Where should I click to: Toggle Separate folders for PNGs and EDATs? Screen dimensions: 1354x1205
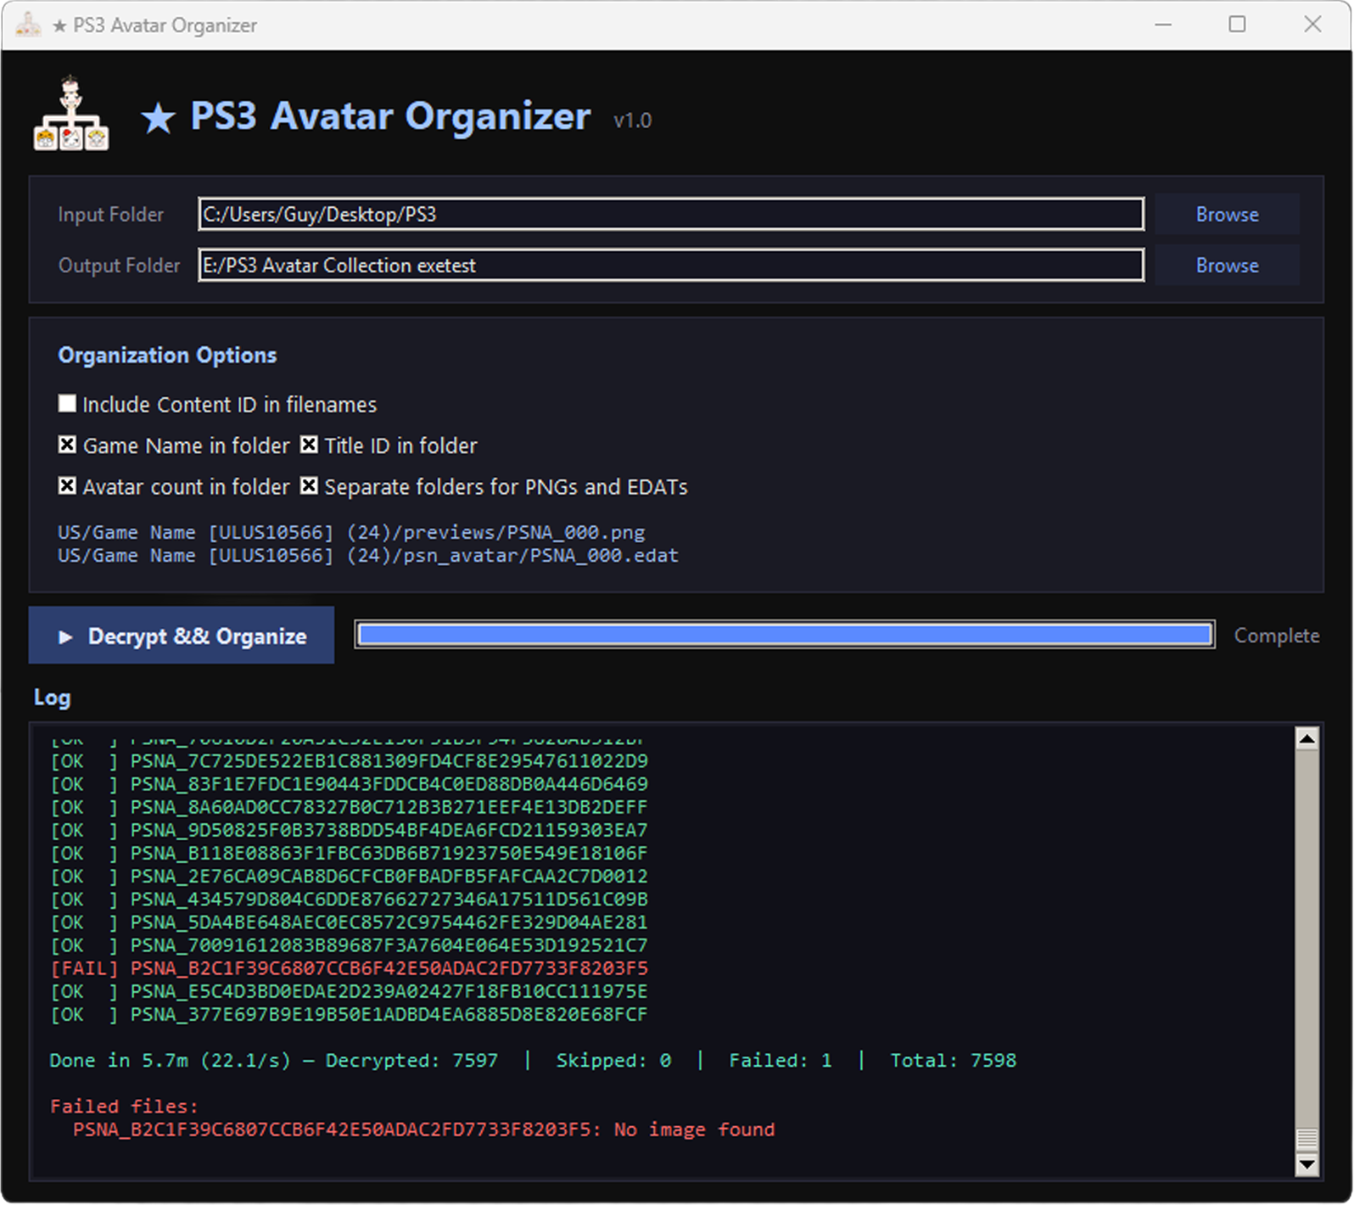(x=309, y=485)
